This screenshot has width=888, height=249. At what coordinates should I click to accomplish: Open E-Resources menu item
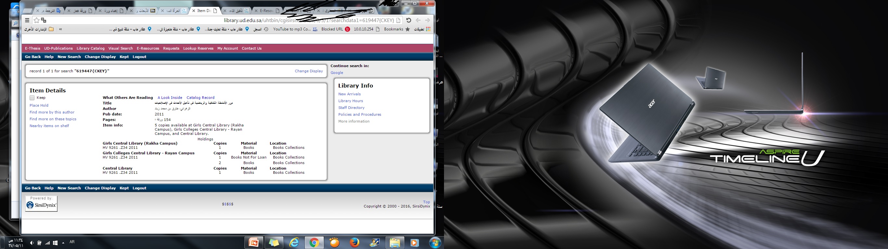point(148,49)
